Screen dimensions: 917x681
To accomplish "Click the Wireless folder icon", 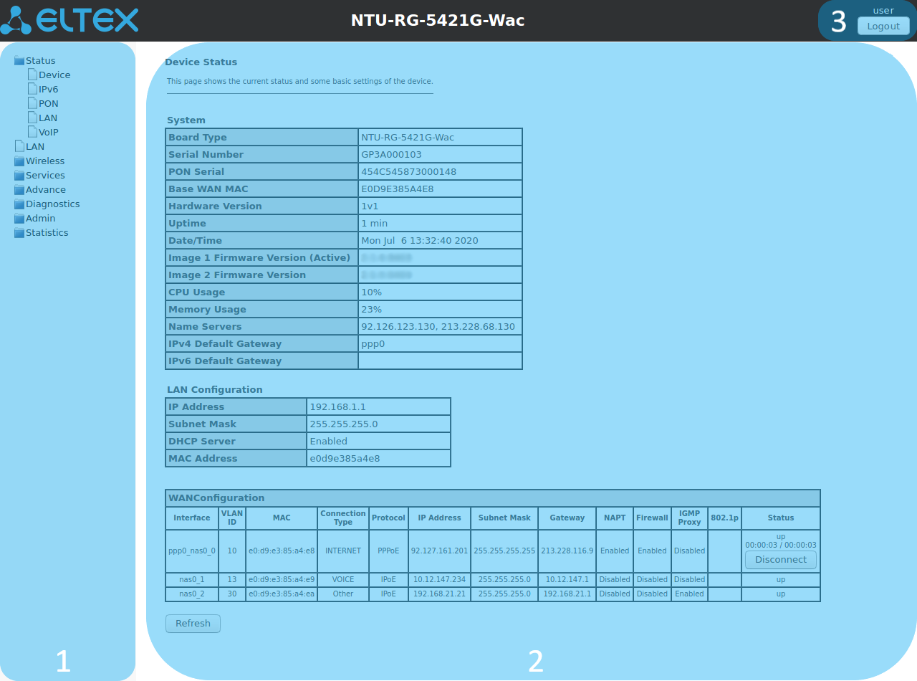I will click(x=19, y=161).
